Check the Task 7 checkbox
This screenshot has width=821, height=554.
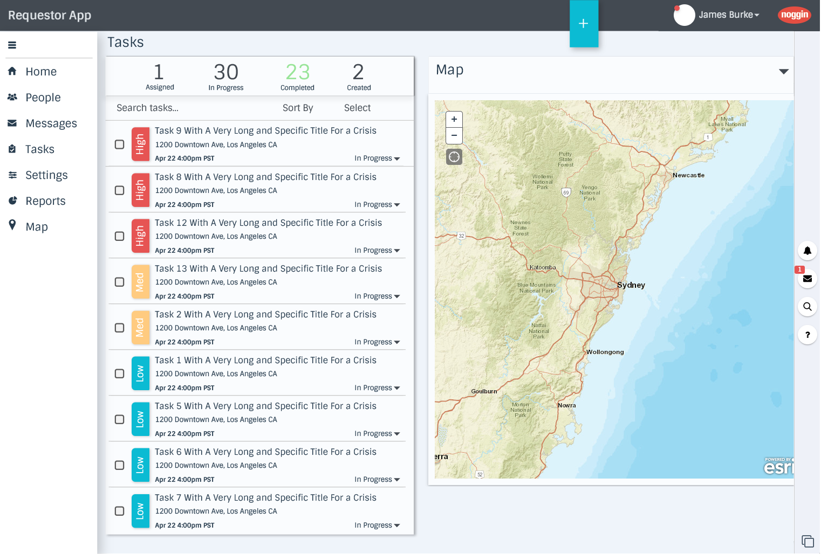[x=120, y=511]
